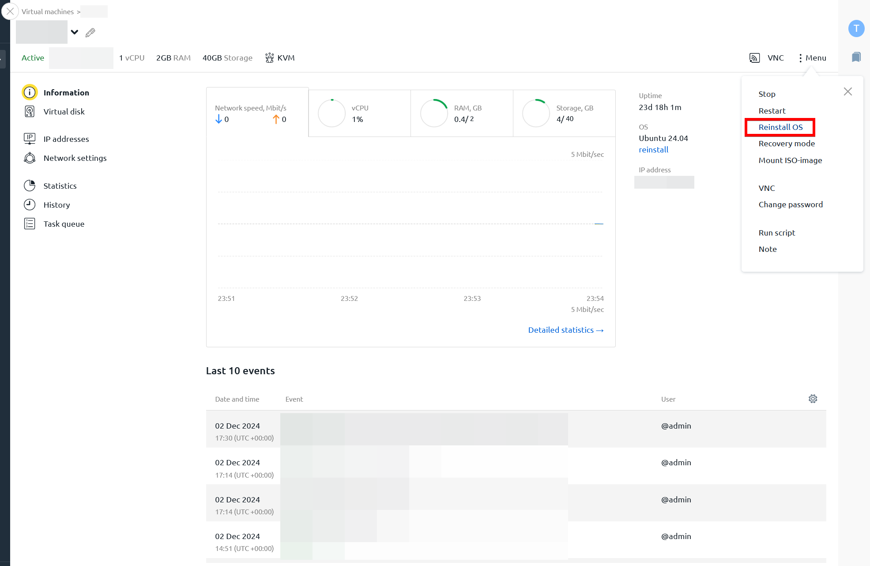Click the Task queue icon in sidebar
This screenshot has height=566, width=870.
click(30, 224)
